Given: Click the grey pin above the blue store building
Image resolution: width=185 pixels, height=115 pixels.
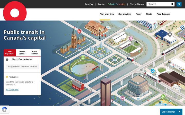Looking at the screenshot, I should pyautogui.click(x=170, y=34).
